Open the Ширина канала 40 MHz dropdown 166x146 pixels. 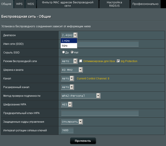72,70
